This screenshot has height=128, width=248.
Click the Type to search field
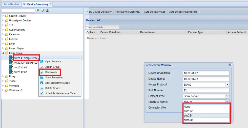[102, 27]
